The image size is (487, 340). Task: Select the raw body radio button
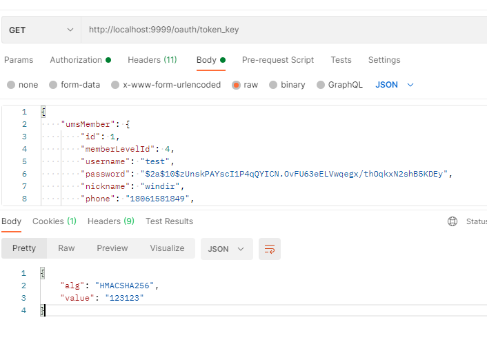[236, 85]
